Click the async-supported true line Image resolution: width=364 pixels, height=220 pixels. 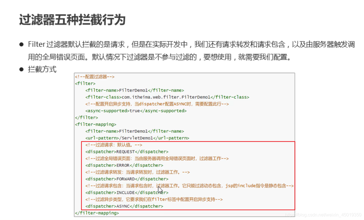point(136,111)
